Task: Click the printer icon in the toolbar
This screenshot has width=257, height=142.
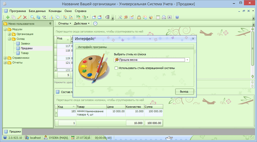Action: tap(164, 17)
